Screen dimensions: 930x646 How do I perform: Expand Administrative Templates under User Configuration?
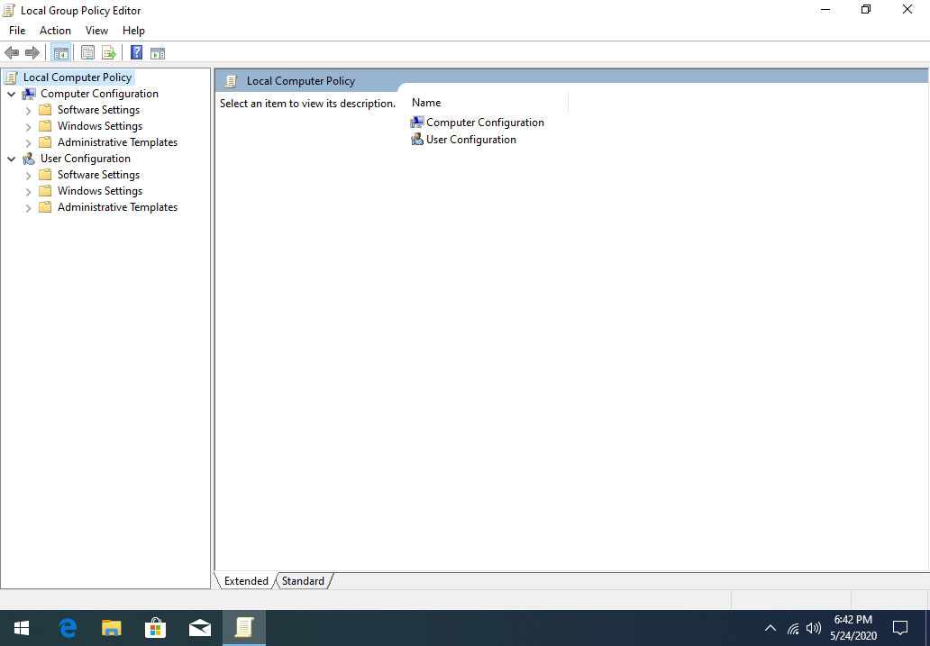(28, 206)
